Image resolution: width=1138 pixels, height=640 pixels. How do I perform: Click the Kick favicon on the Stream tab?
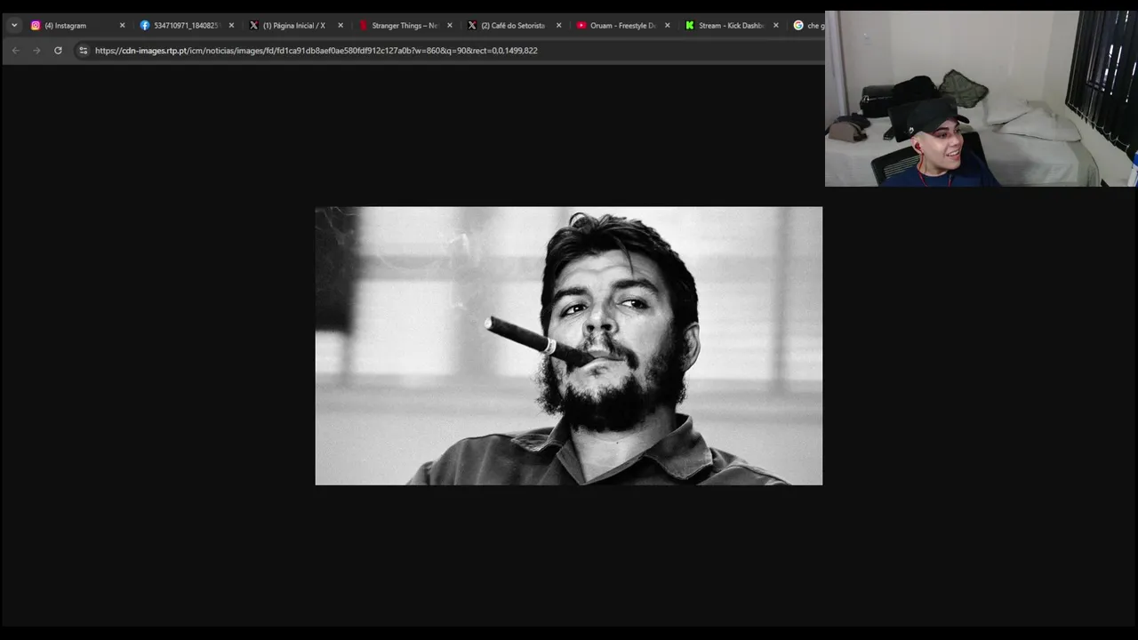pos(690,26)
